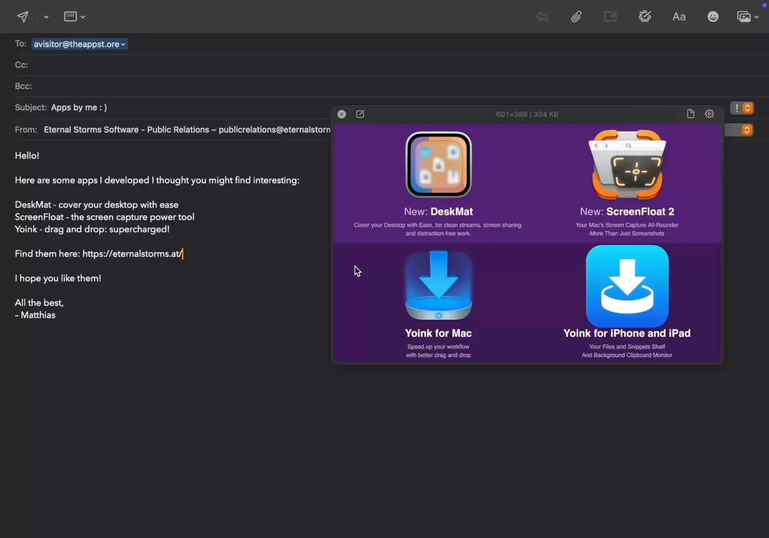Click the Hello! line in body

coord(27,155)
